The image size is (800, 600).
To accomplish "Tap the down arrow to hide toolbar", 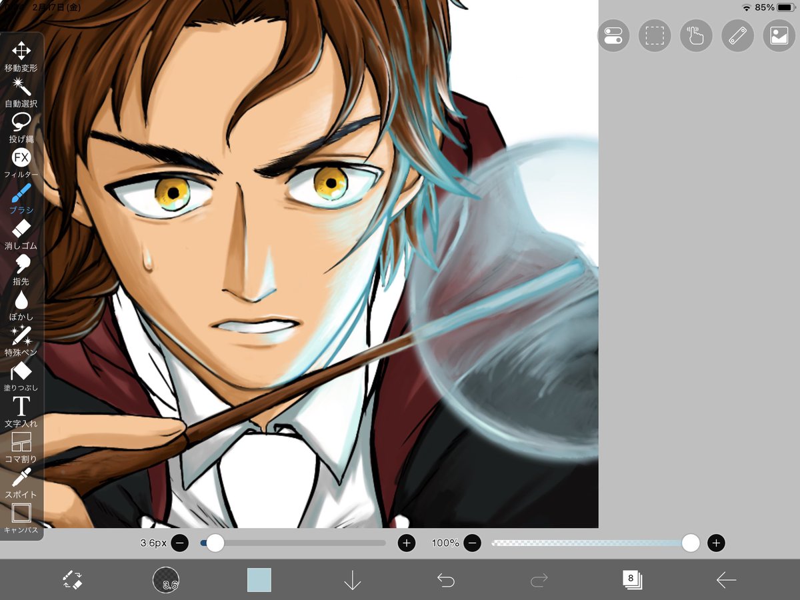I will [352, 581].
